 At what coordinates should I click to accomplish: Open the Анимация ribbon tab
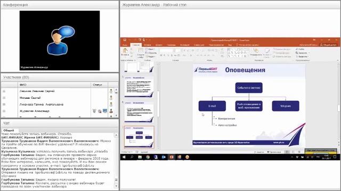[185, 45]
